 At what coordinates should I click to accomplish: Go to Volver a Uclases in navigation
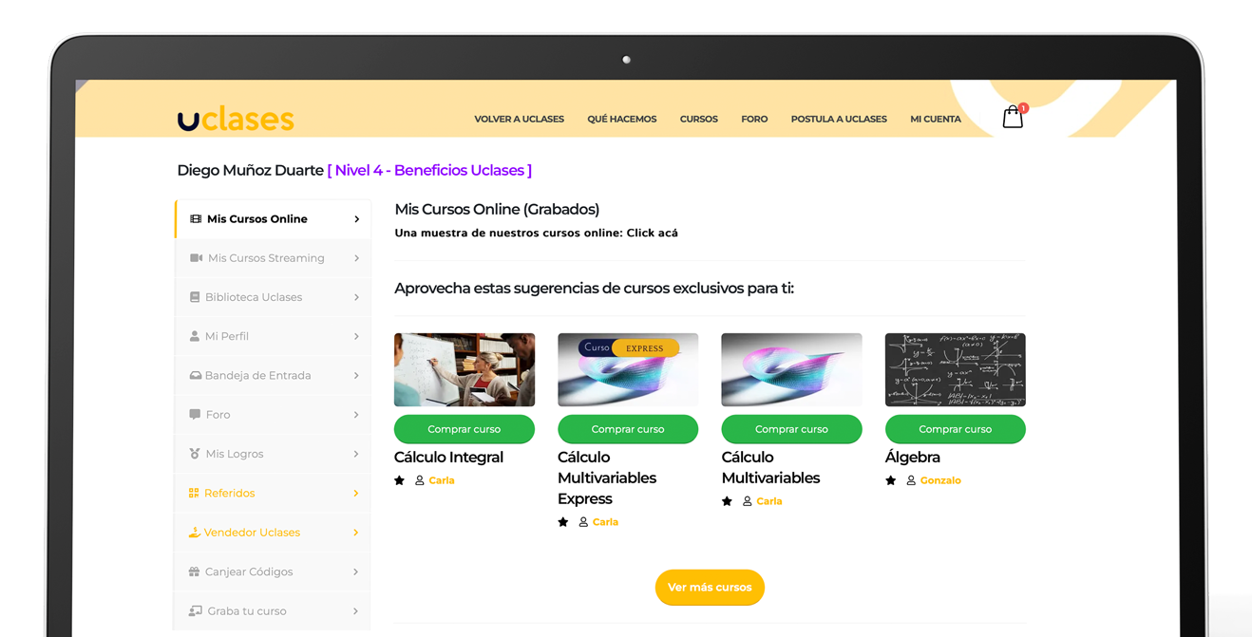click(520, 120)
